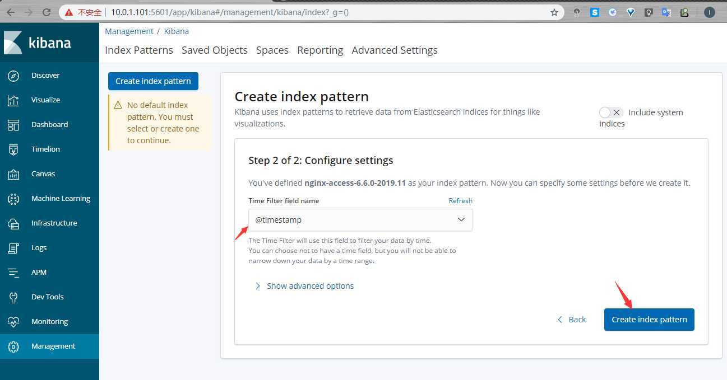Open Timelion via its sidebar icon
This screenshot has width=727, height=380.
point(13,149)
